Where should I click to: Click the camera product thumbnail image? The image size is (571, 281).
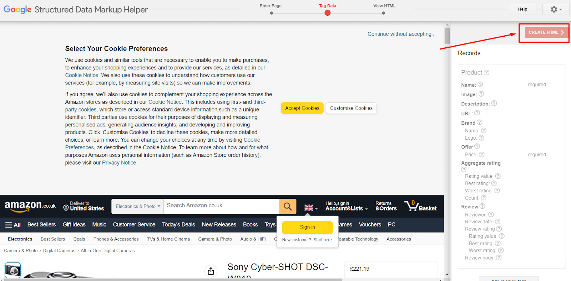tap(12, 271)
